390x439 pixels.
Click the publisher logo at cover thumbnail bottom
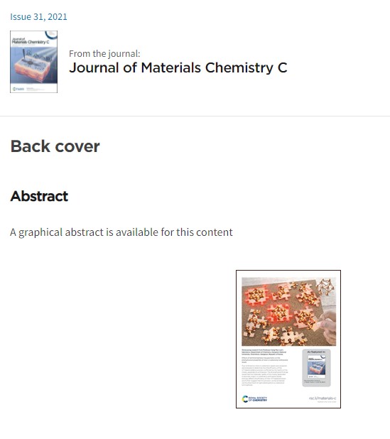(x=18, y=89)
